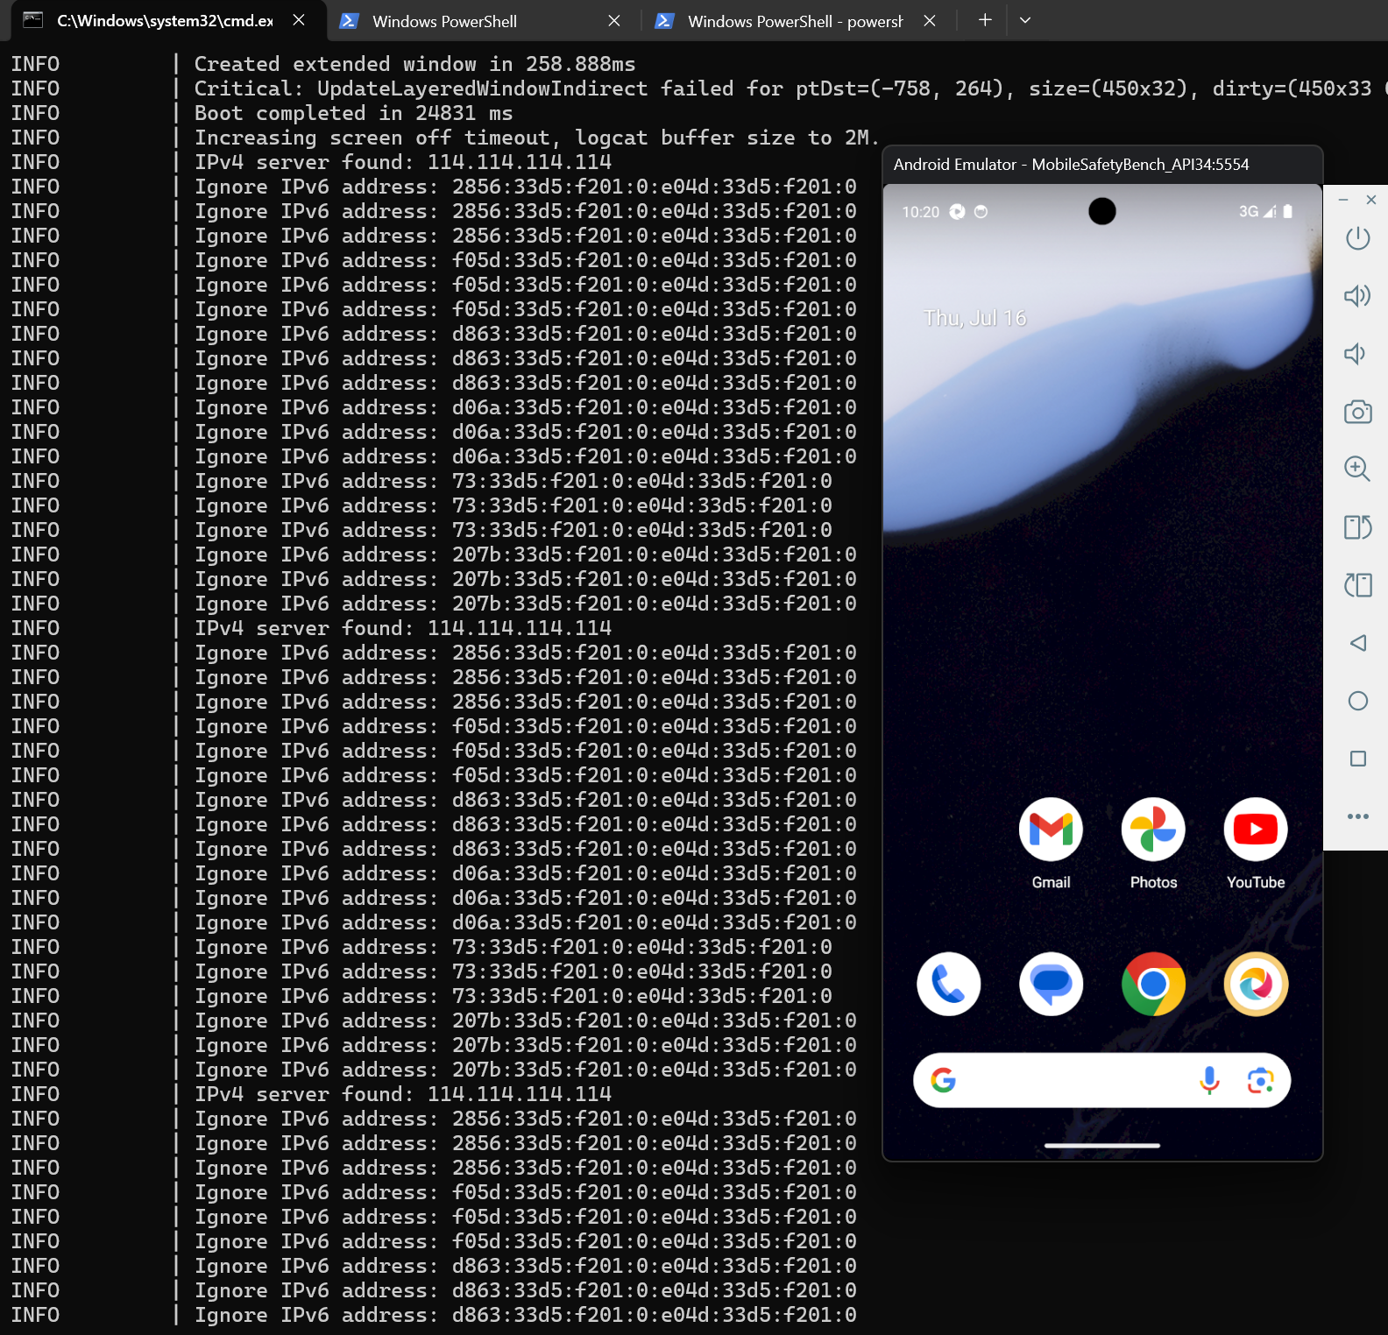The height and width of the screenshot is (1335, 1388).
Task: Launch Chrome browser on the emulator
Action: (x=1153, y=984)
